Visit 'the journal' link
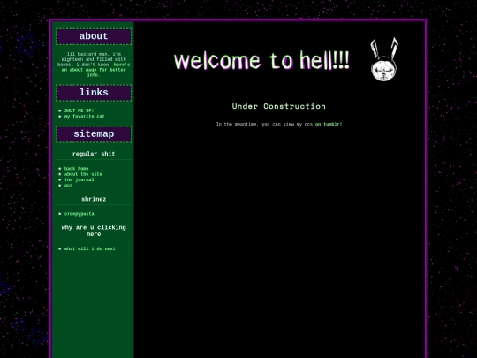 pos(79,179)
